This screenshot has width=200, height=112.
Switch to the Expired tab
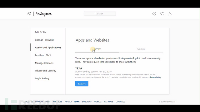(141, 49)
